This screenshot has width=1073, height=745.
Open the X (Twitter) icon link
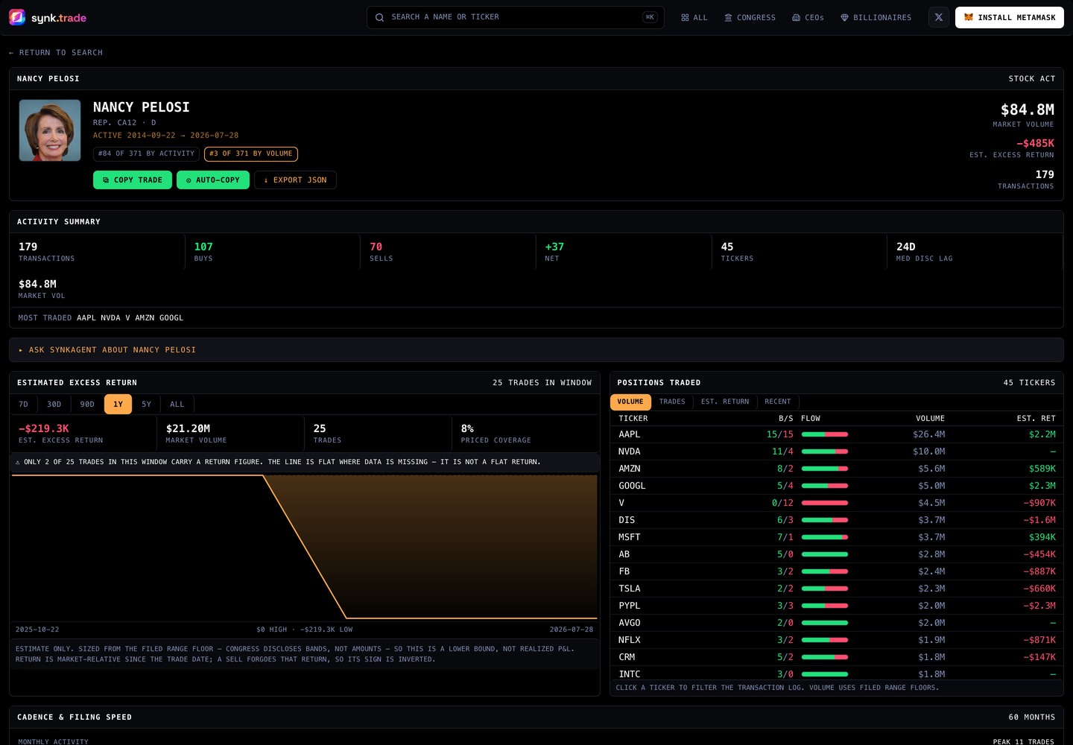(939, 17)
